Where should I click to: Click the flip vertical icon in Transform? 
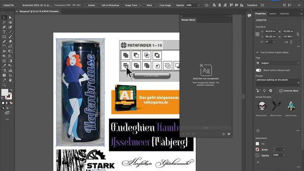tap(291, 42)
